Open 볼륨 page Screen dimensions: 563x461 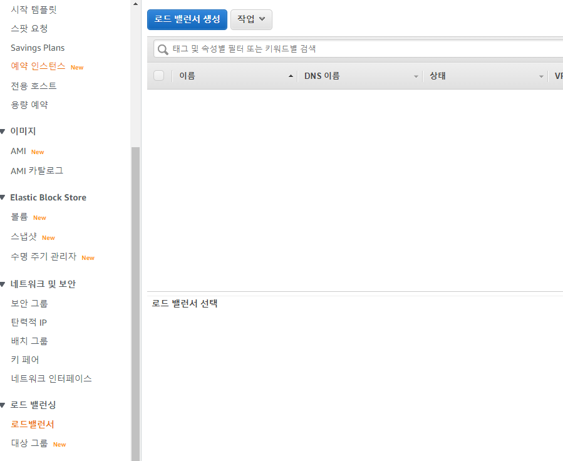(19, 217)
